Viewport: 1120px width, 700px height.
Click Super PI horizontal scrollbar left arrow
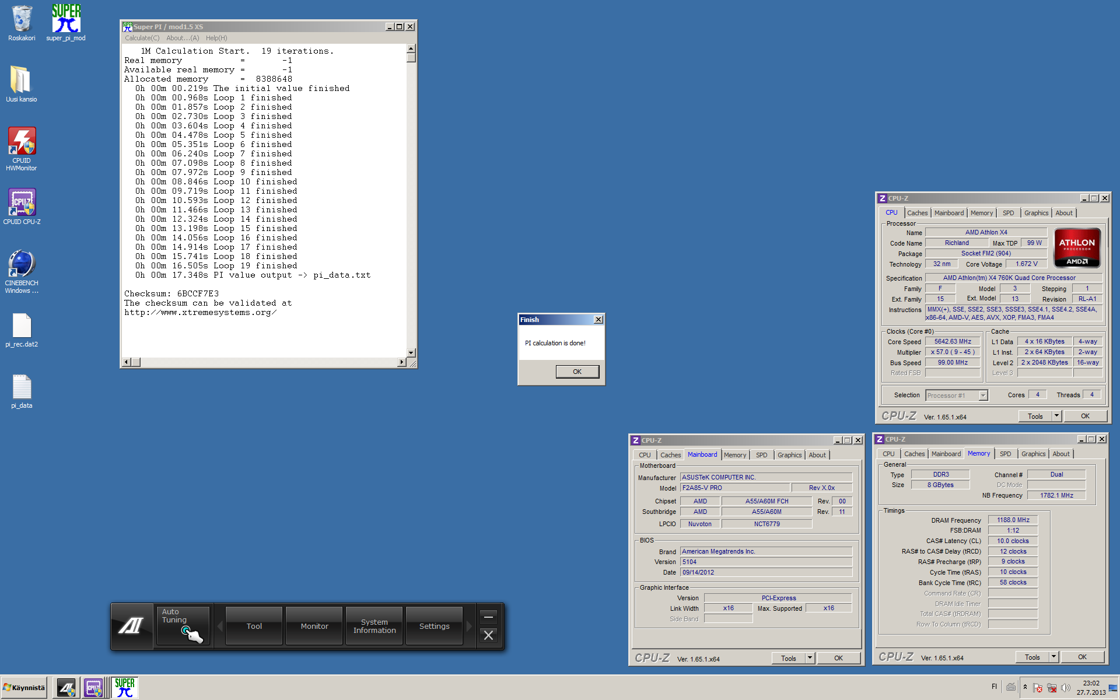(126, 362)
